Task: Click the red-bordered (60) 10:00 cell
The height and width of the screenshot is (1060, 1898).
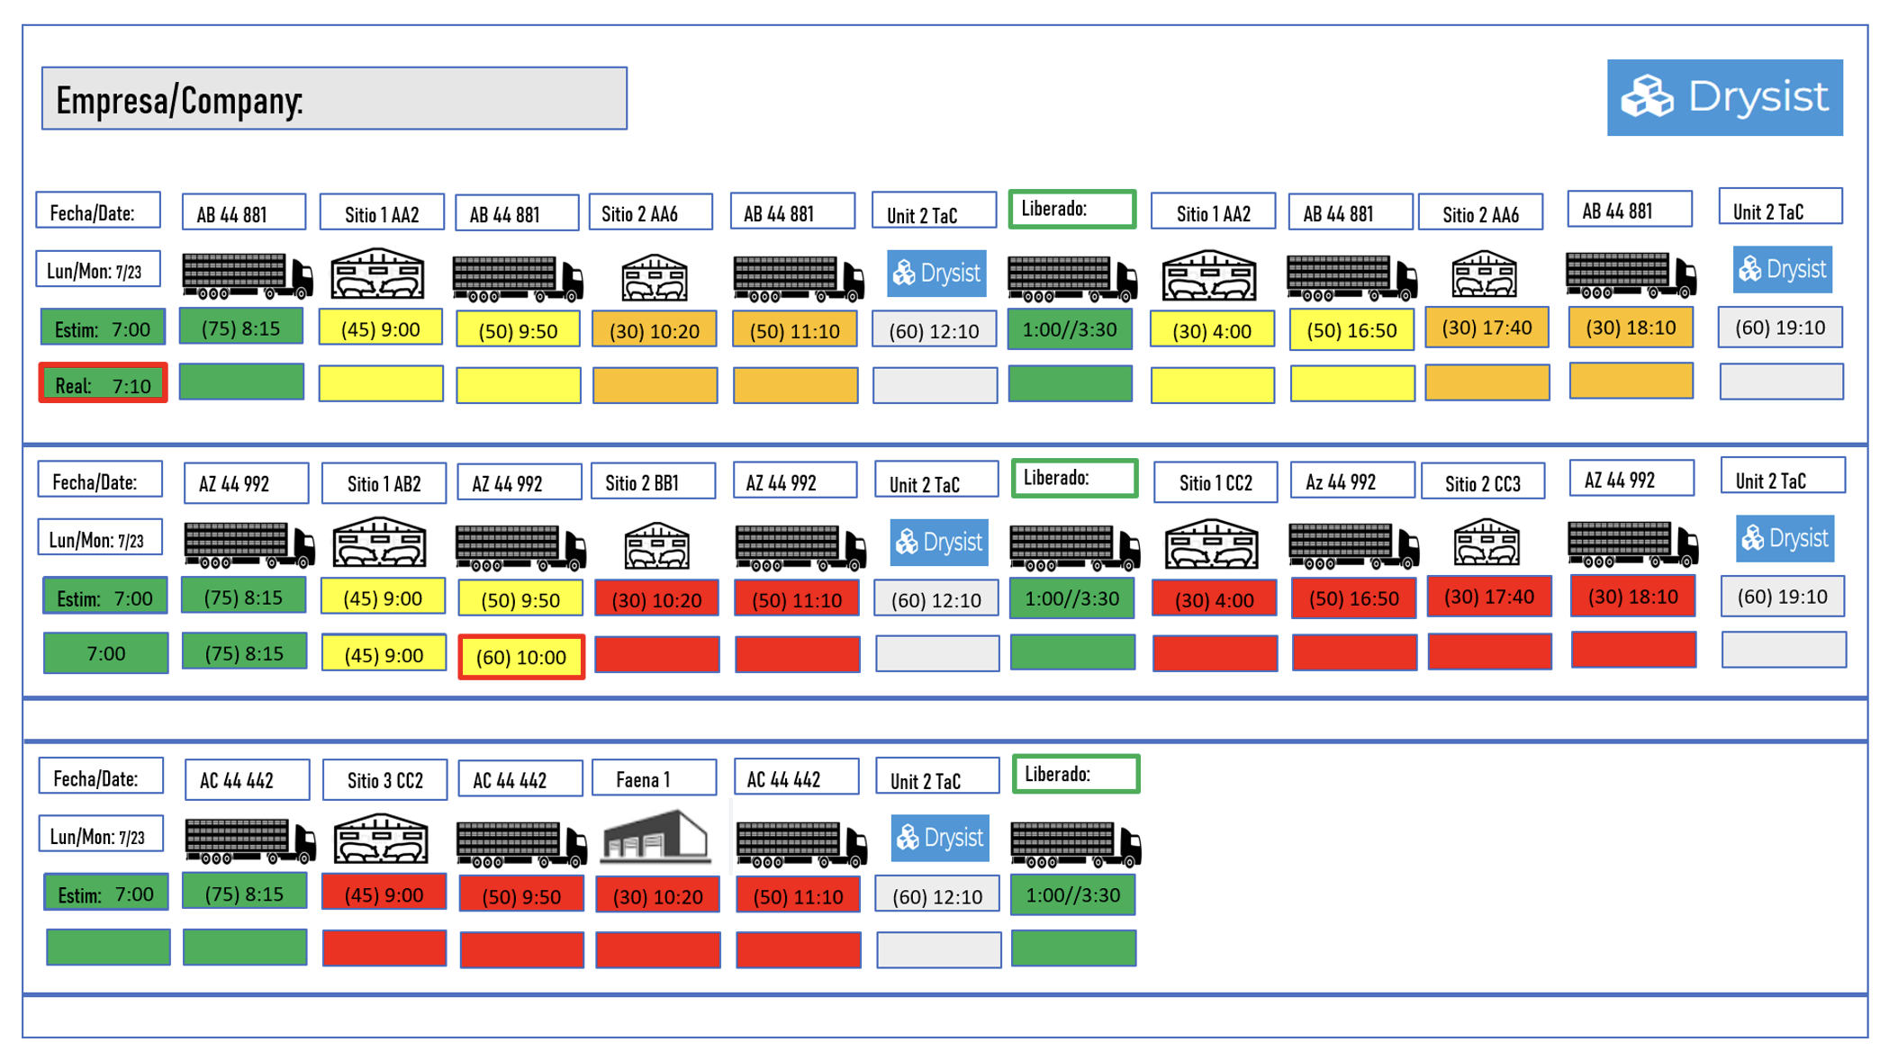Action: pos(520,657)
